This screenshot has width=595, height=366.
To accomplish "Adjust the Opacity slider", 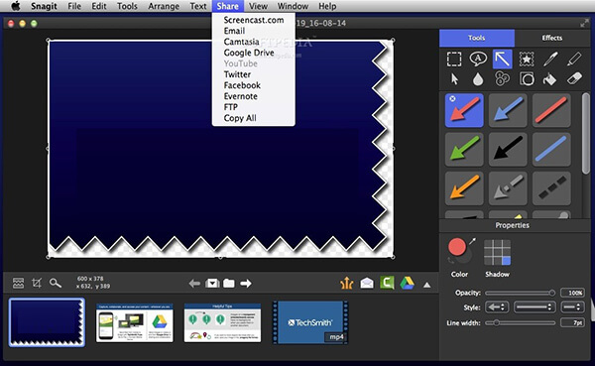I will point(521,293).
